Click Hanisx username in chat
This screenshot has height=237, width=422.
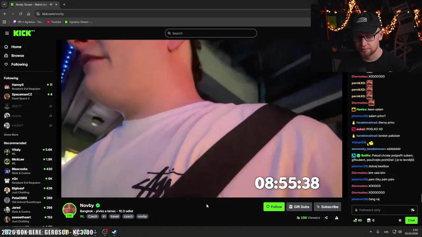pyautogui.click(x=361, y=109)
